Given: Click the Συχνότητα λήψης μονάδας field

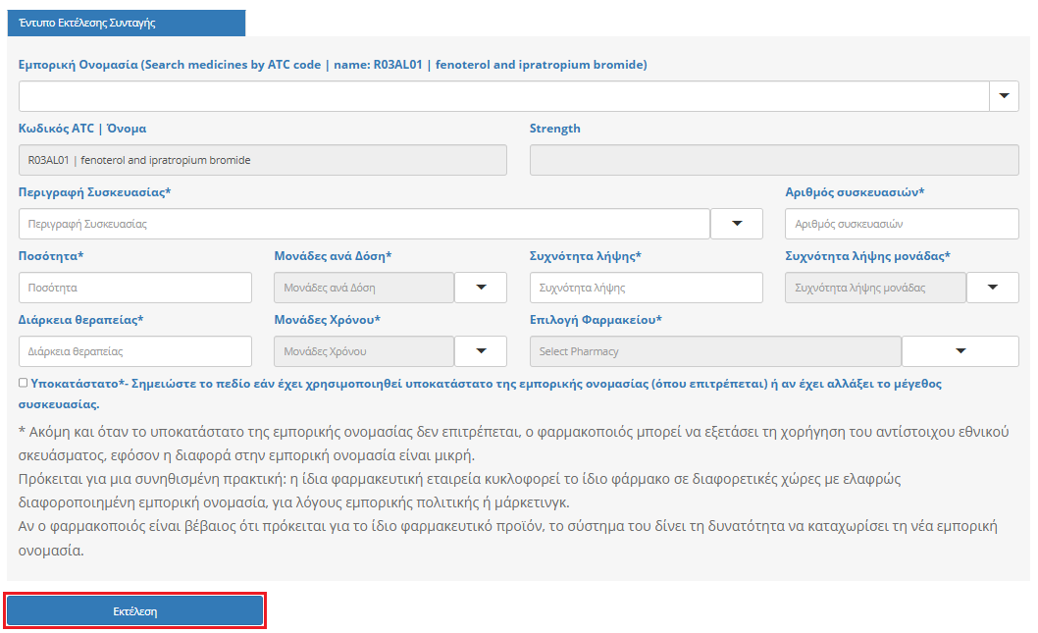Looking at the screenshot, I should (x=875, y=288).
